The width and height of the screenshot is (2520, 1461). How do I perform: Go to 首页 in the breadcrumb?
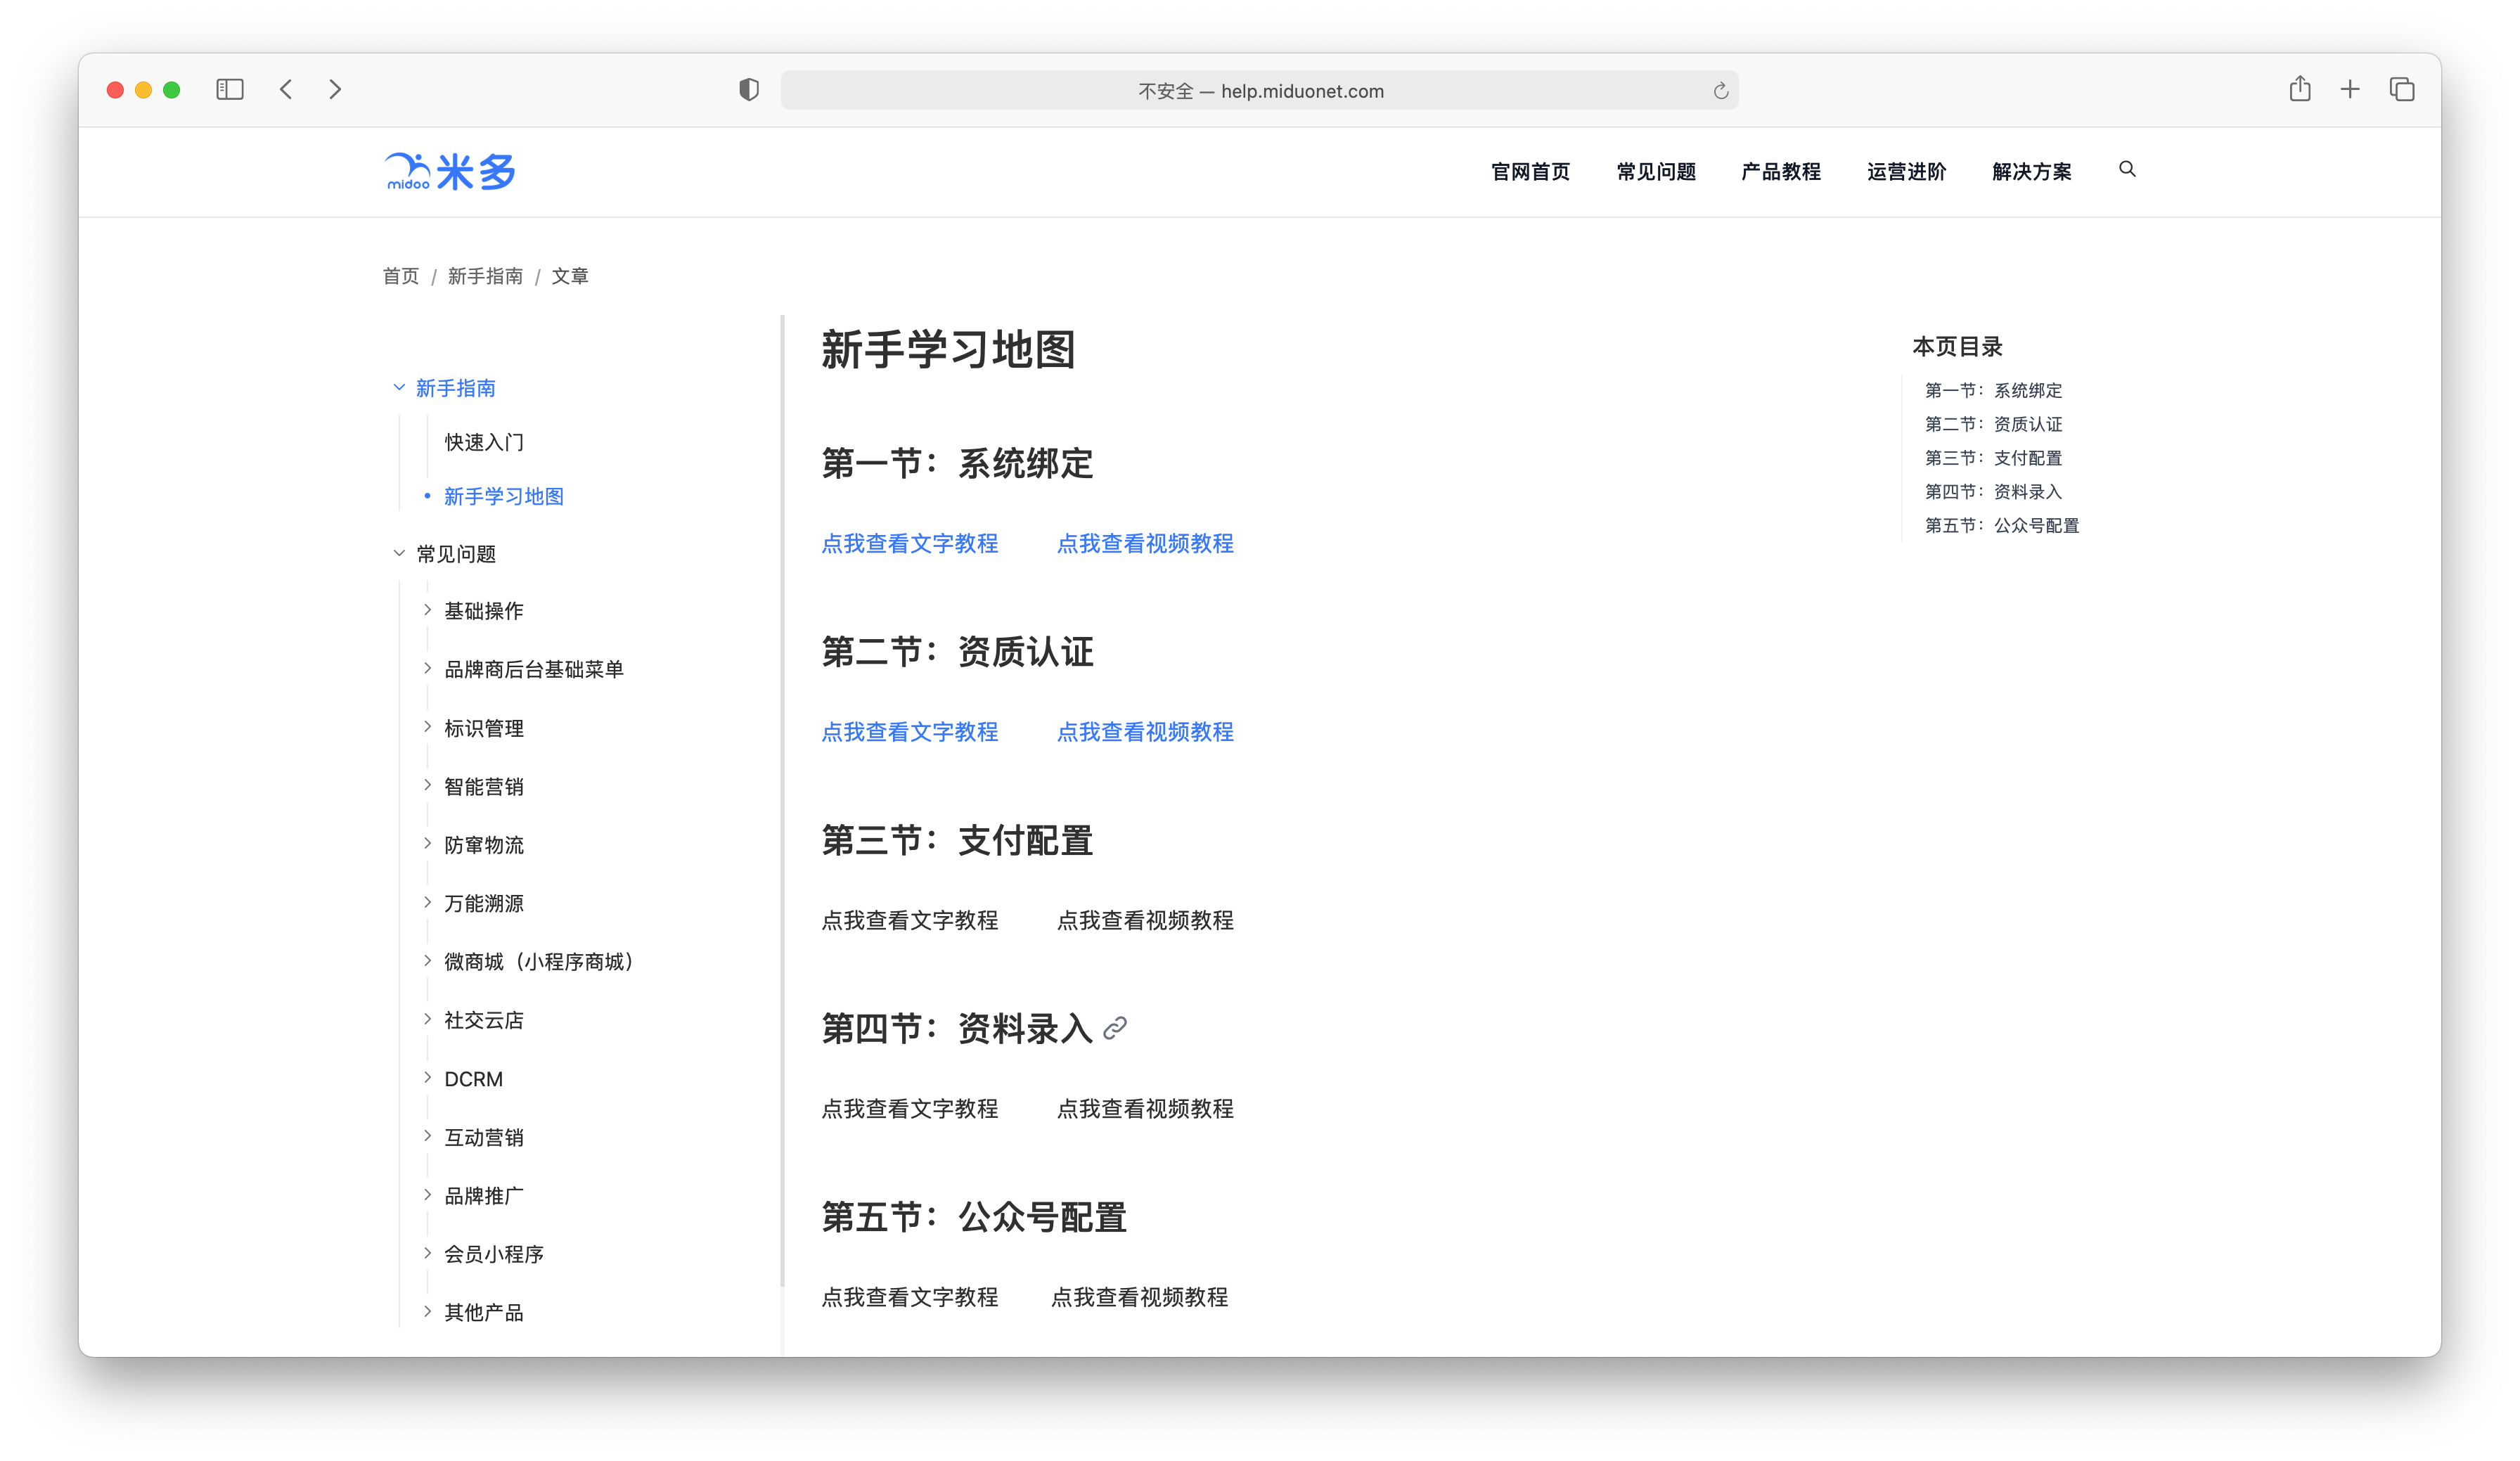(401, 276)
